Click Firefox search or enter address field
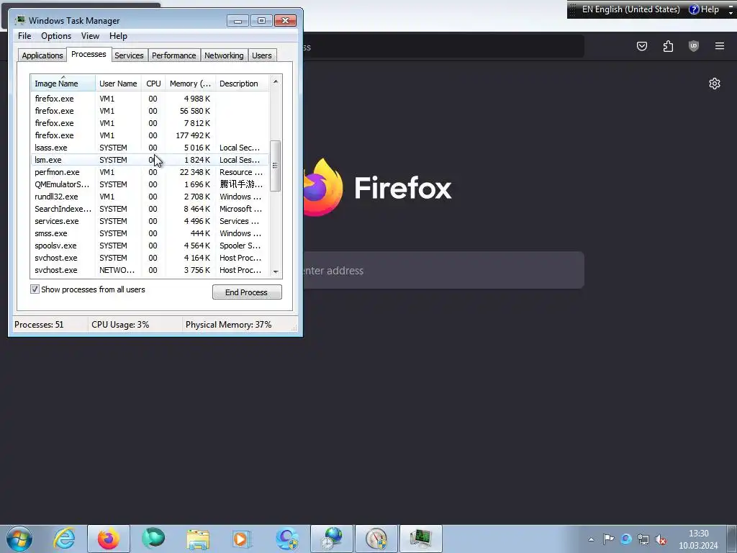This screenshot has width=737, height=553. pyautogui.click(x=442, y=271)
